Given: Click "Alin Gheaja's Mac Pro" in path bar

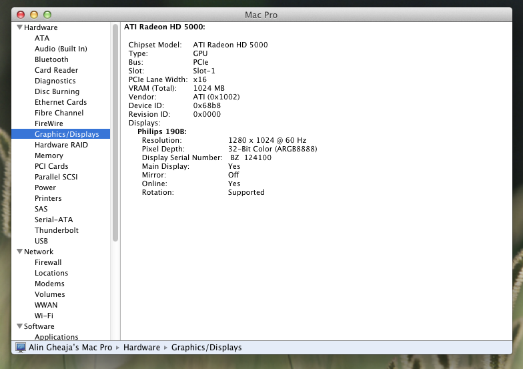Looking at the screenshot, I should pyautogui.click(x=71, y=347).
